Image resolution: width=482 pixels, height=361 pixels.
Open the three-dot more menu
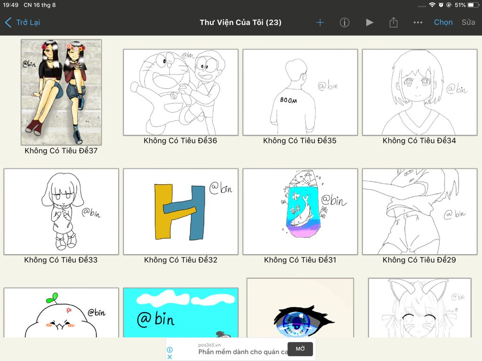coord(418,23)
